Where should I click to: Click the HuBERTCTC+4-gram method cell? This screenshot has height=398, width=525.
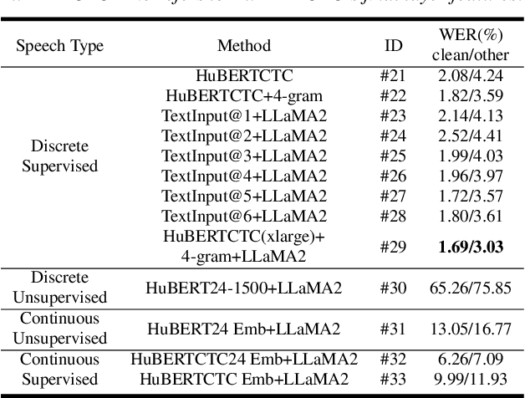pos(243,96)
